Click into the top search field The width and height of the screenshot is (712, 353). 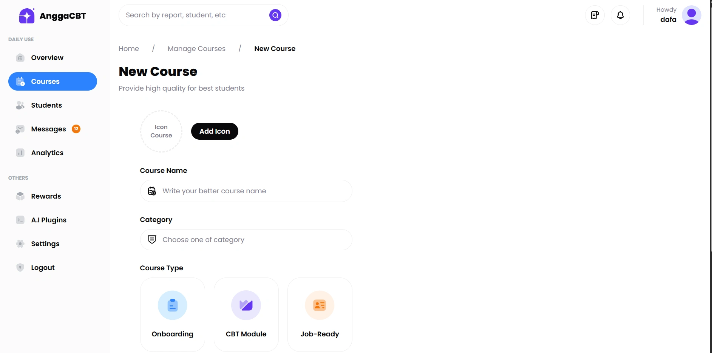[195, 15]
